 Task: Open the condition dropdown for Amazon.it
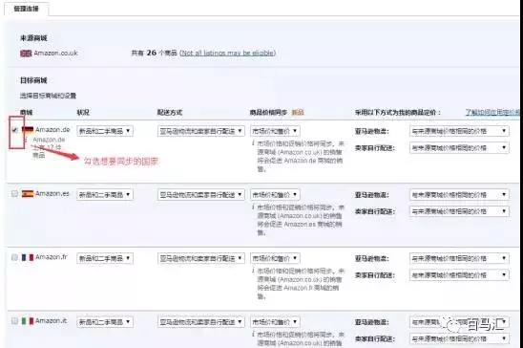(105, 322)
